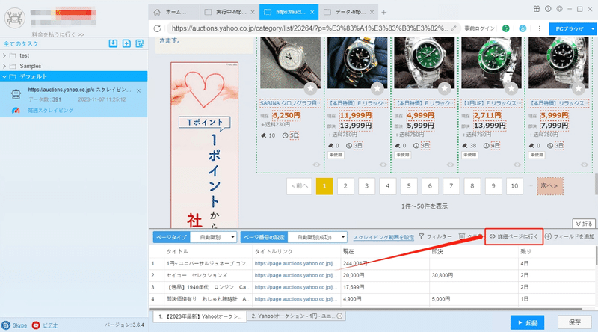
Task: Expand the Samples folder
Action: tap(4, 66)
